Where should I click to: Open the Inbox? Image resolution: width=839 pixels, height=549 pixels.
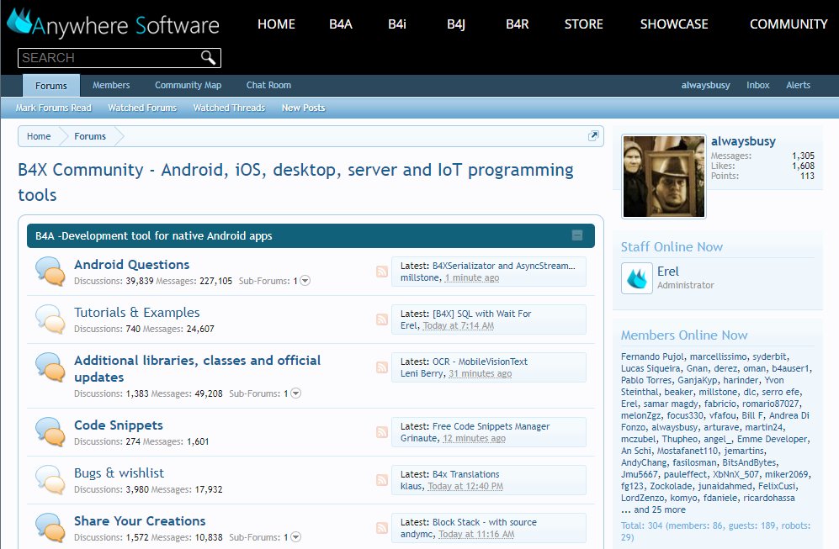757,85
